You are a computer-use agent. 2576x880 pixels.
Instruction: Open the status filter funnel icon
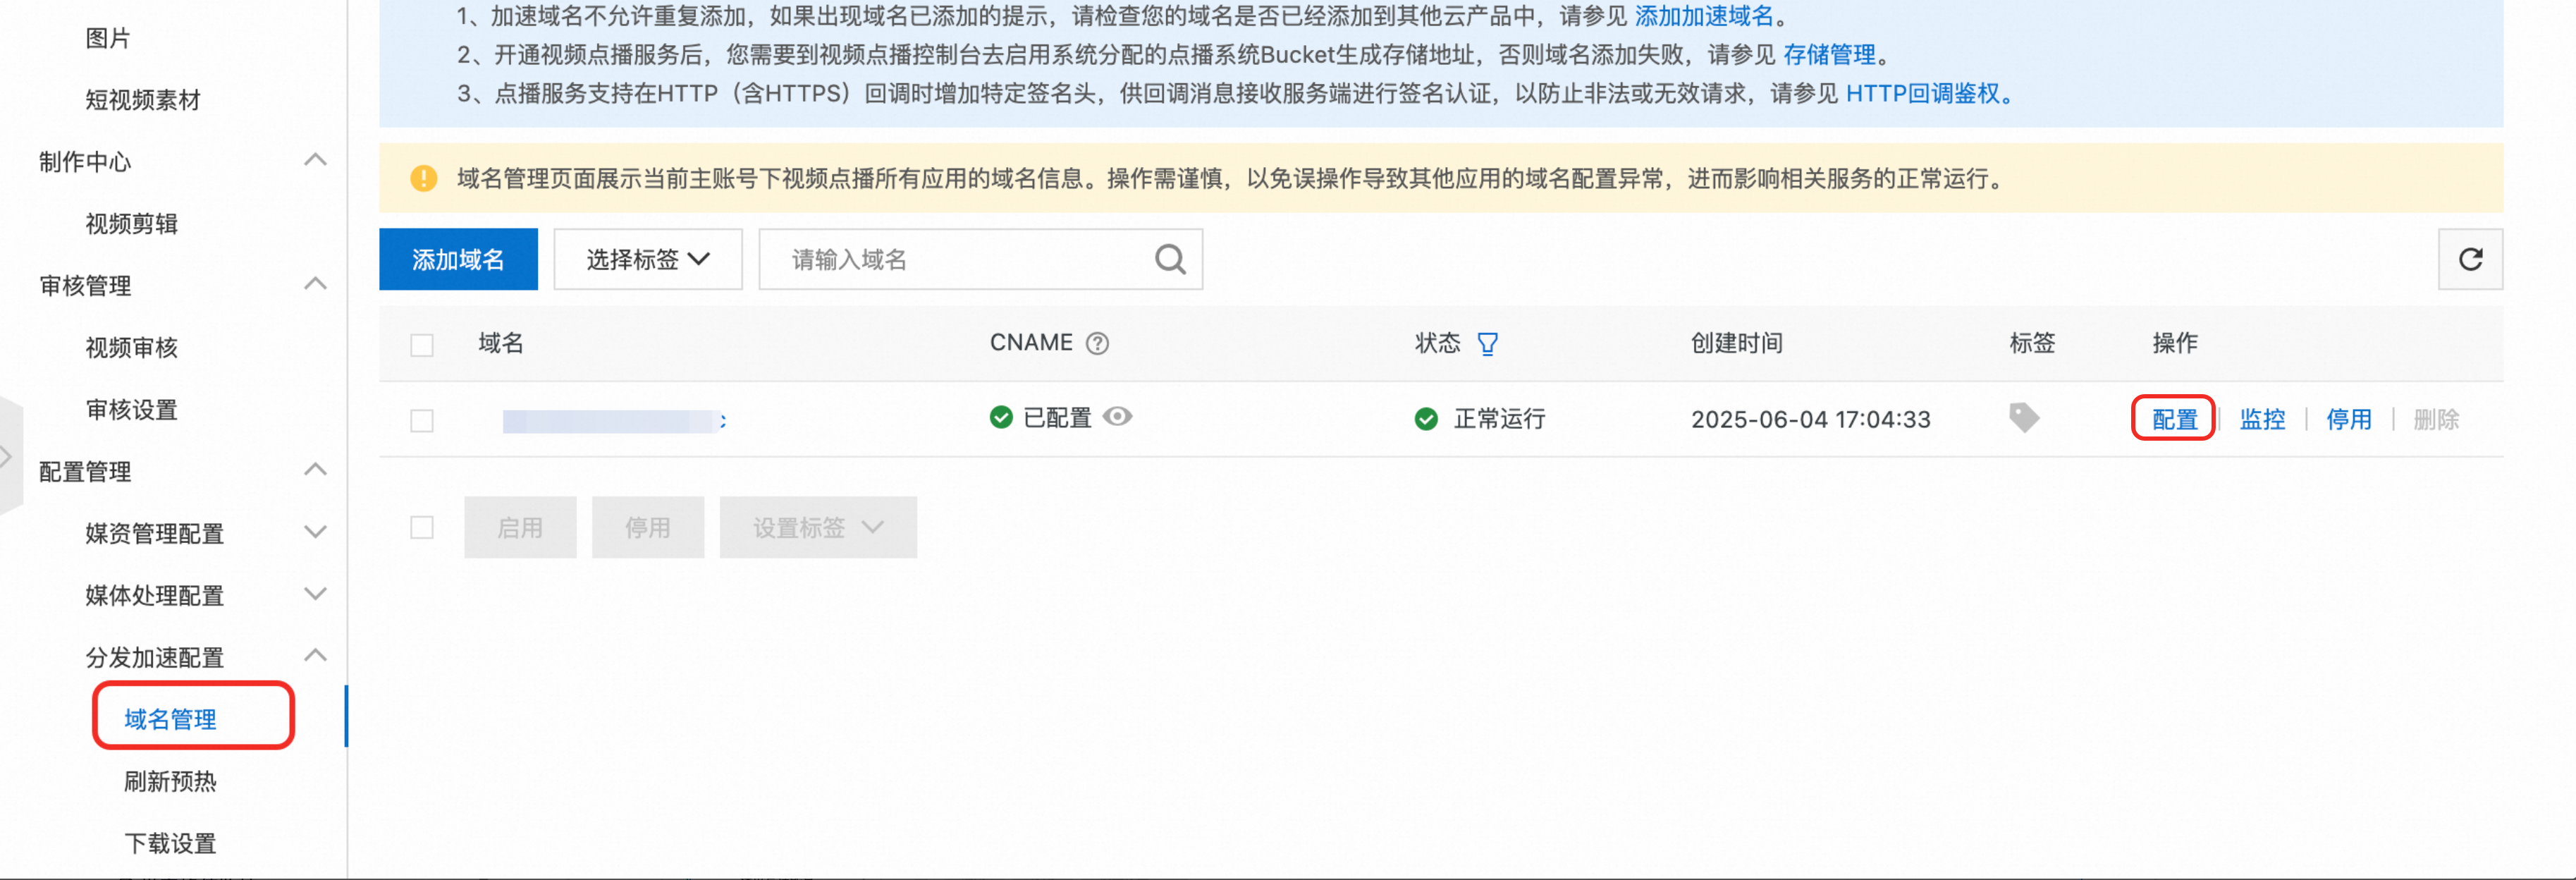(x=1487, y=344)
